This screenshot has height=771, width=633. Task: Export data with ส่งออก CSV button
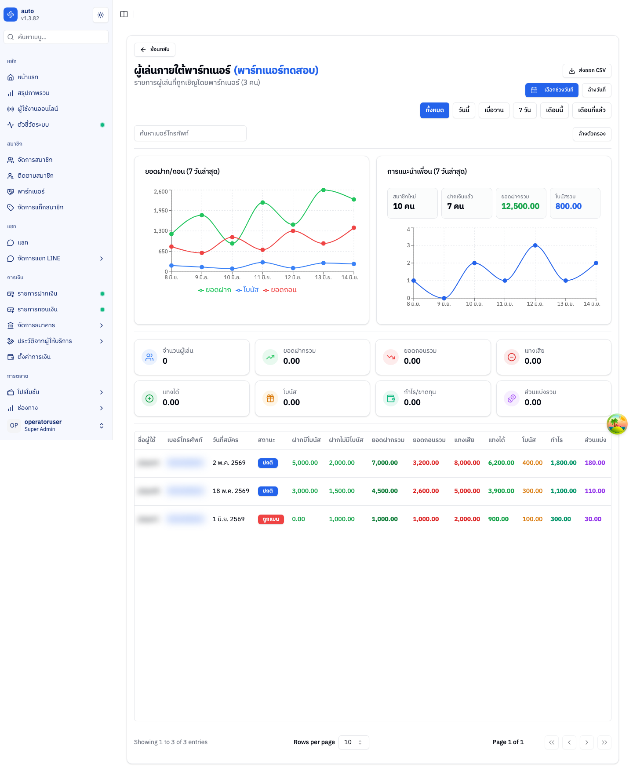(x=587, y=71)
